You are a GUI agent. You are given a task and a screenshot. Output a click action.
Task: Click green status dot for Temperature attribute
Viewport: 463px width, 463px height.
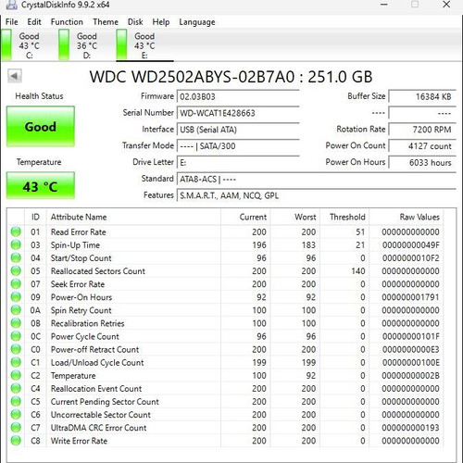16,375
